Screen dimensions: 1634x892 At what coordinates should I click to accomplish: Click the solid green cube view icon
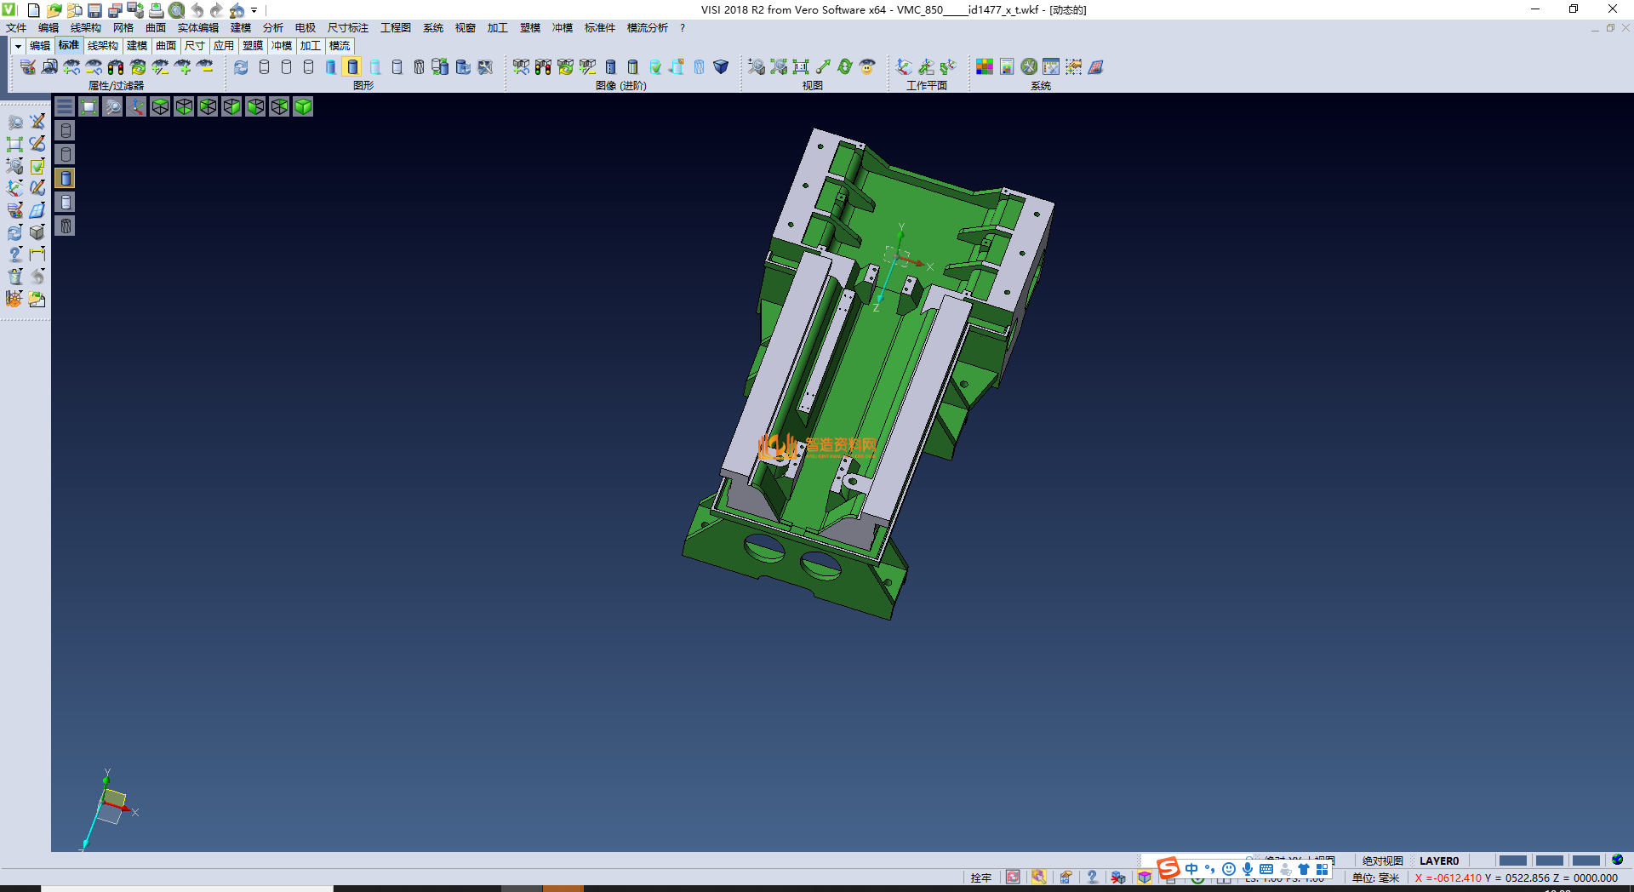point(303,106)
